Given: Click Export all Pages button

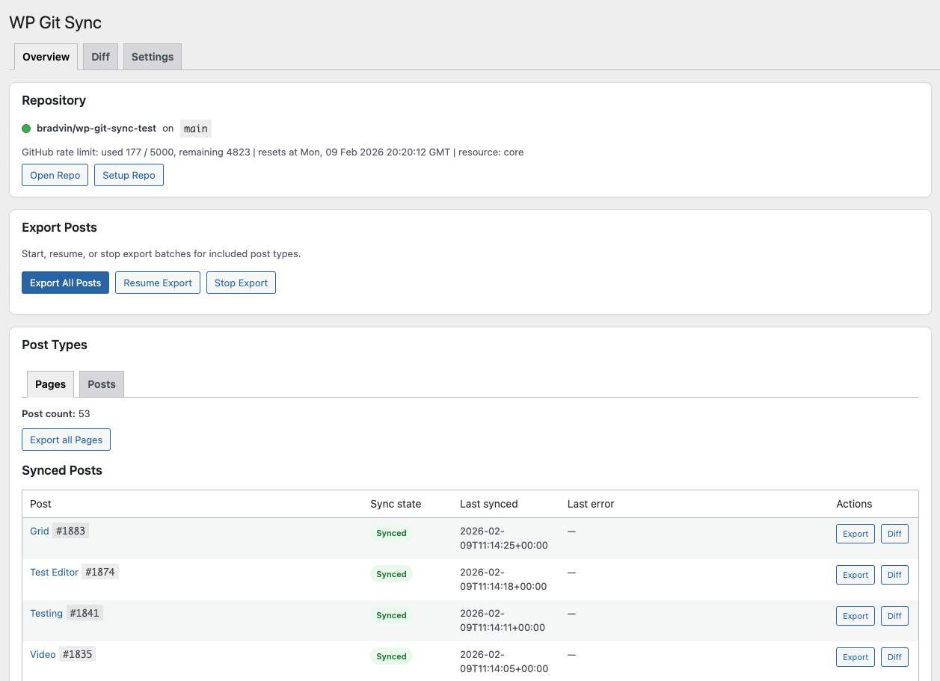Looking at the screenshot, I should coord(66,440).
